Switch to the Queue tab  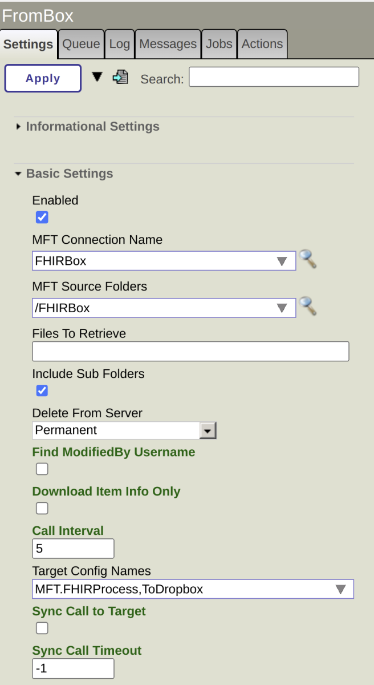(81, 44)
